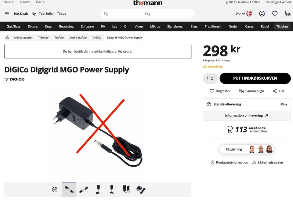Viewport: 293px width, 202px height.
Task: Change the DA · KR country setting
Action: click(244, 14)
